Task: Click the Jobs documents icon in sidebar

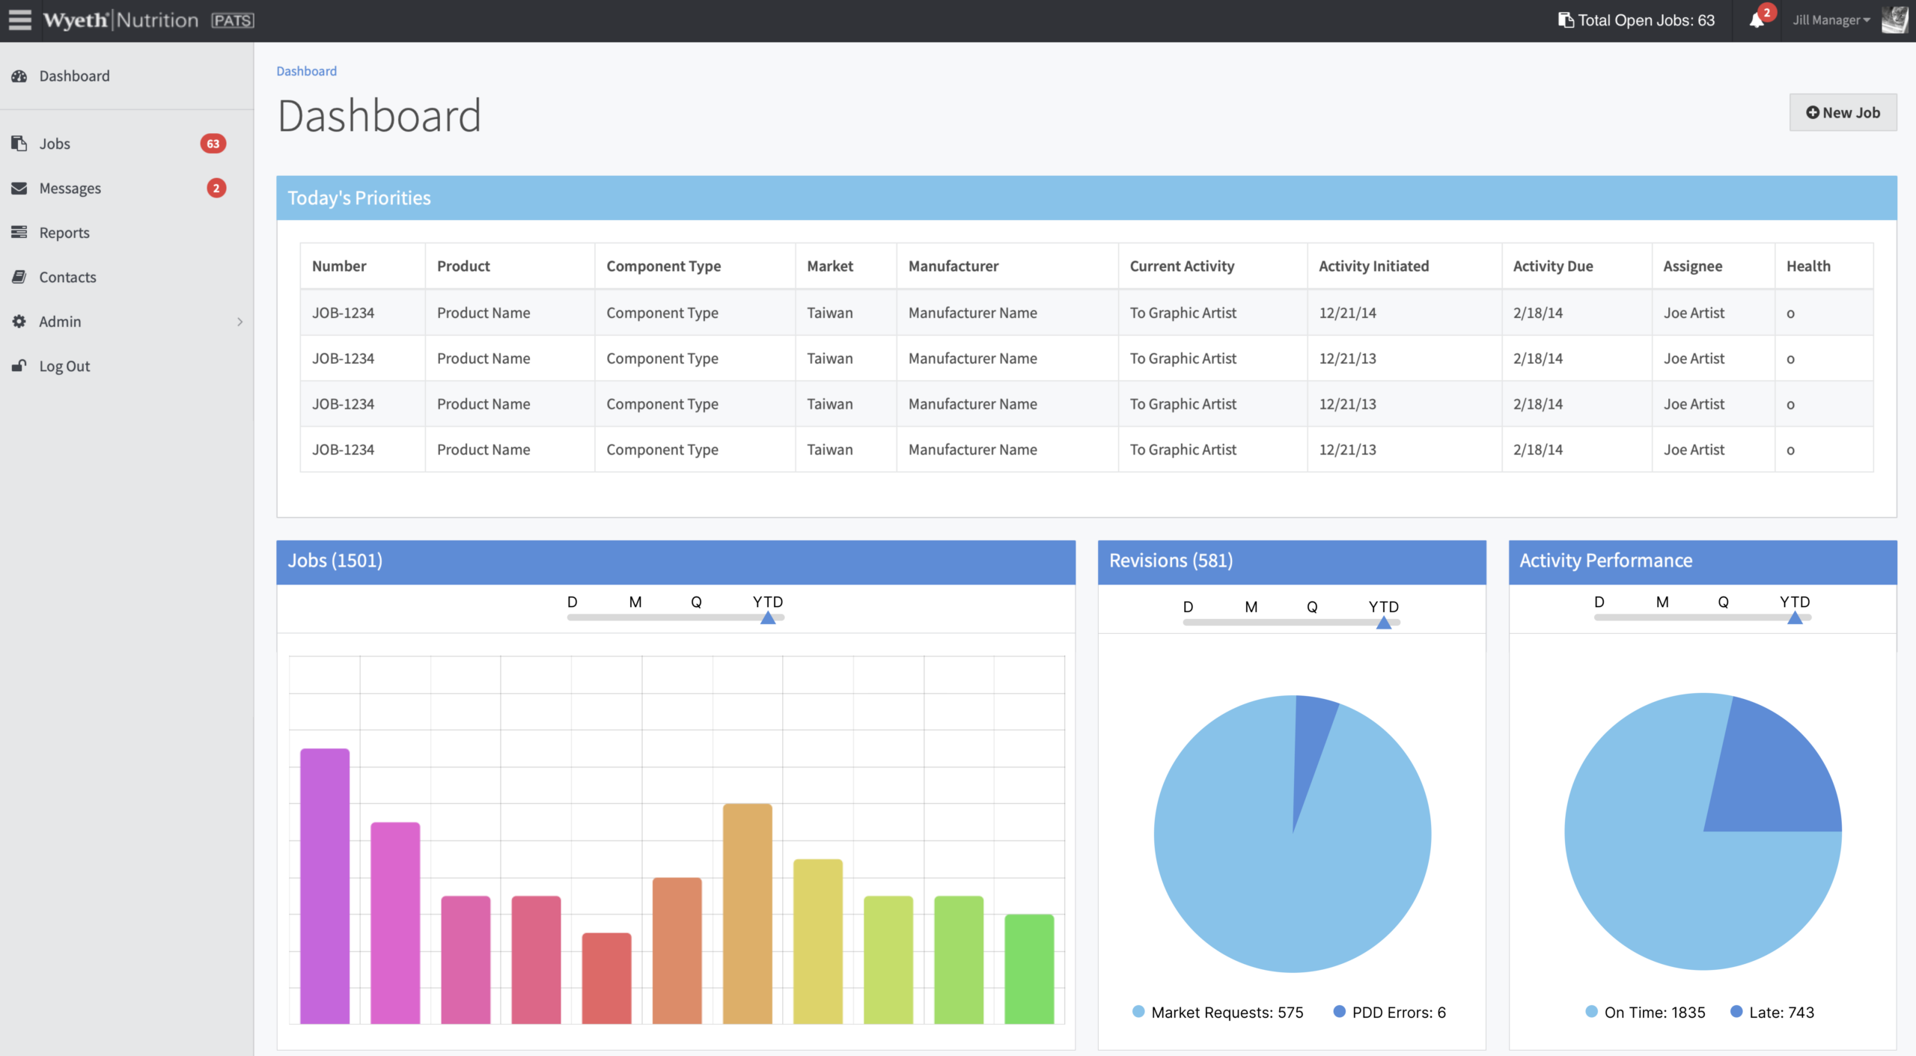Action: [19, 144]
